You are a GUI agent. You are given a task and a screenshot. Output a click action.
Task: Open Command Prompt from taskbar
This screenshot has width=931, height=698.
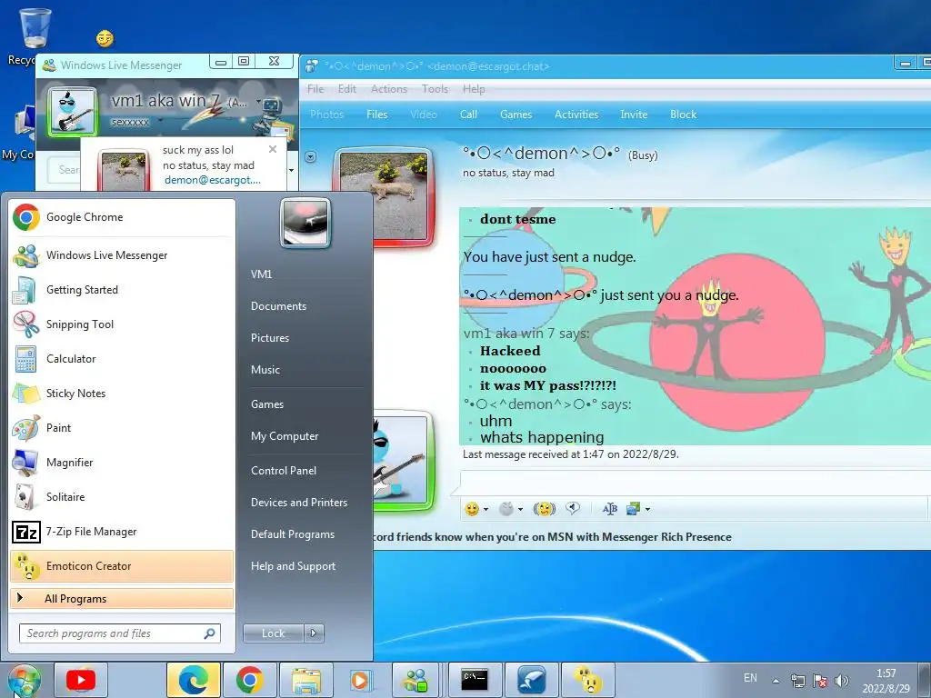click(475, 680)
